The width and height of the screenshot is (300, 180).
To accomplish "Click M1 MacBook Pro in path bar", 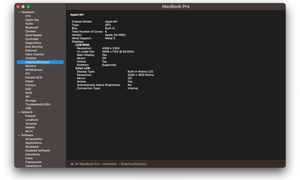I will coord(87,164).
